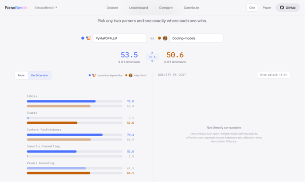Click the 66.1 Visual Grounding score
The height and width of the screenshot is (182, 305).
click(x=131, y=173)
